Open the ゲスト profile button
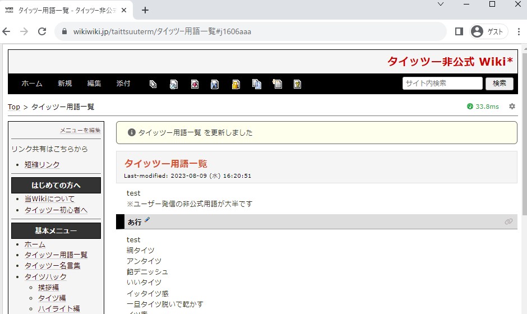 [488, 32]
